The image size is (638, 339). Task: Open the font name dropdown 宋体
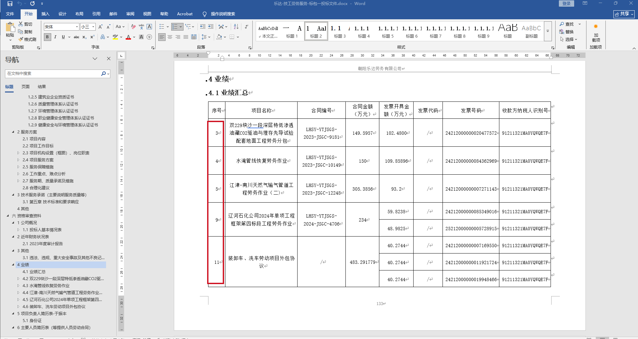click(77, 27)
